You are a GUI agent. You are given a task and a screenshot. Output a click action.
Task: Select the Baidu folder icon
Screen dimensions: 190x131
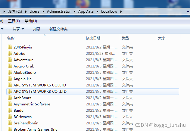coord(10,110)
